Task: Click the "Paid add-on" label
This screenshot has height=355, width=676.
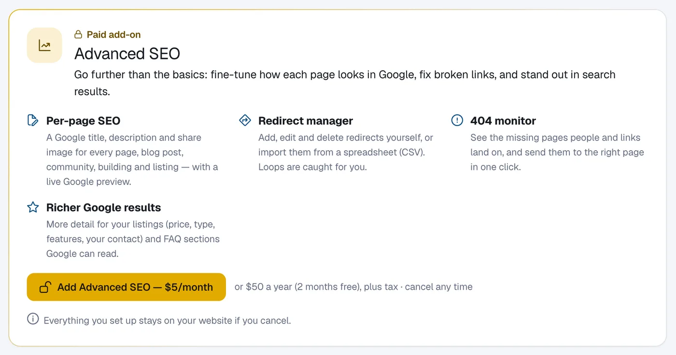Action: coord(114,35)
